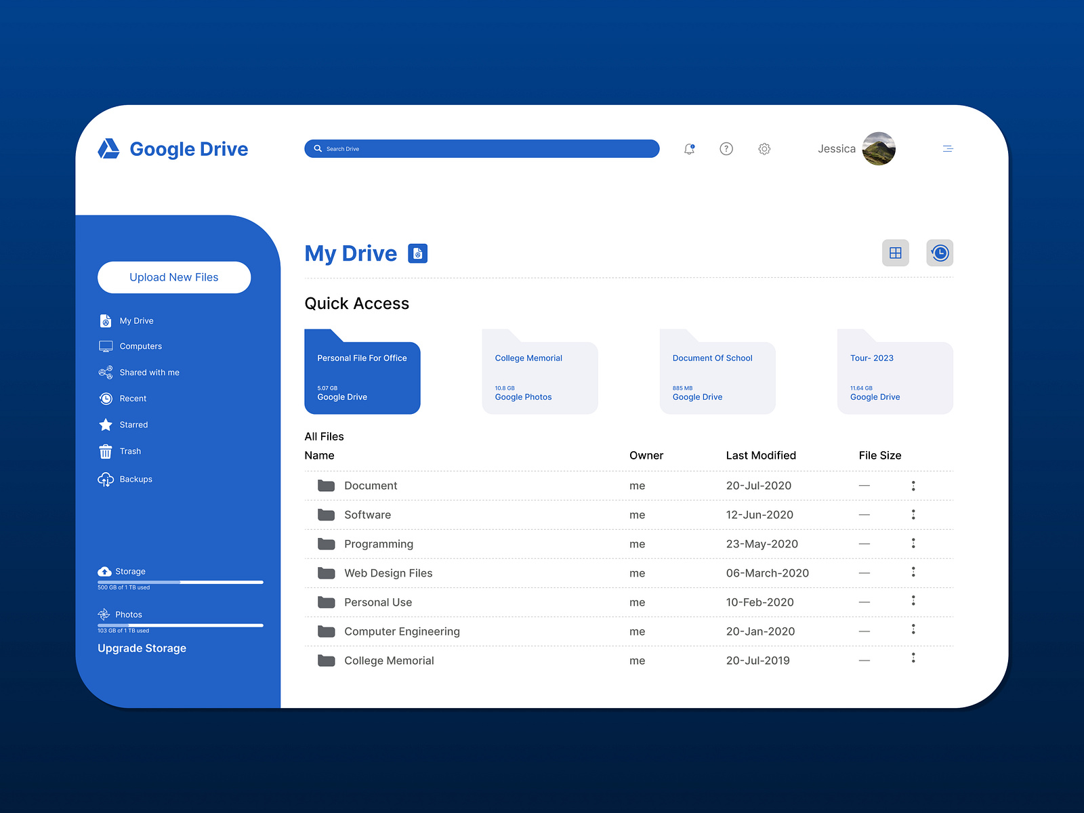Click the Upgrade Storage link
The height and width of the screenshot is (813, 1084).
(142, 648)
